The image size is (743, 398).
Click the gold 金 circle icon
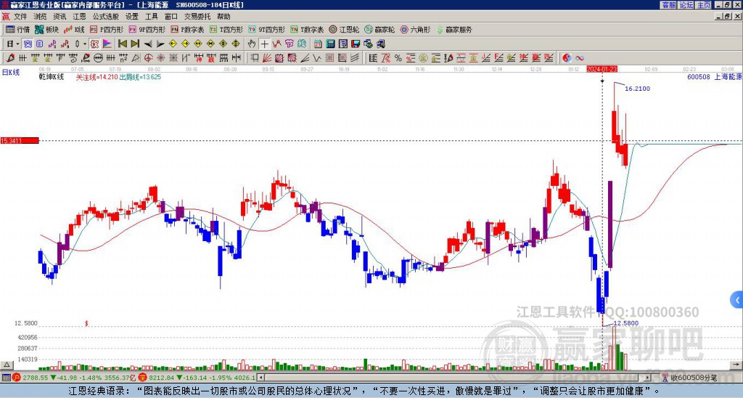(423, 58)
